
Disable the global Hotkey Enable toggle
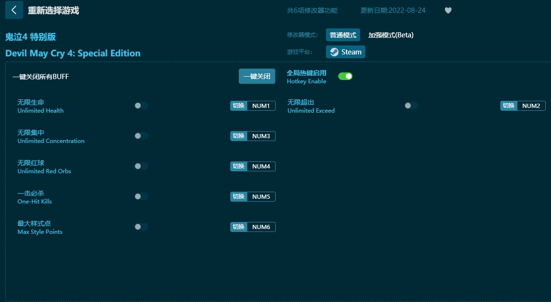tap(345, 76)
